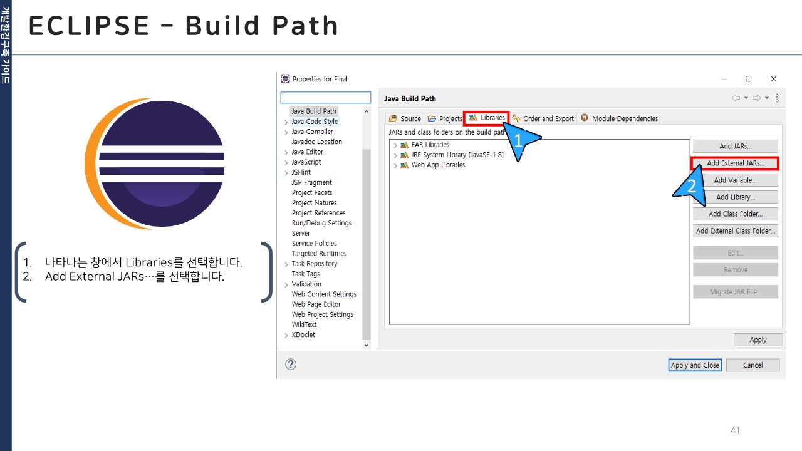Click the Properties for Final window icon
802x451 pixels.
(x=286, y=79)
